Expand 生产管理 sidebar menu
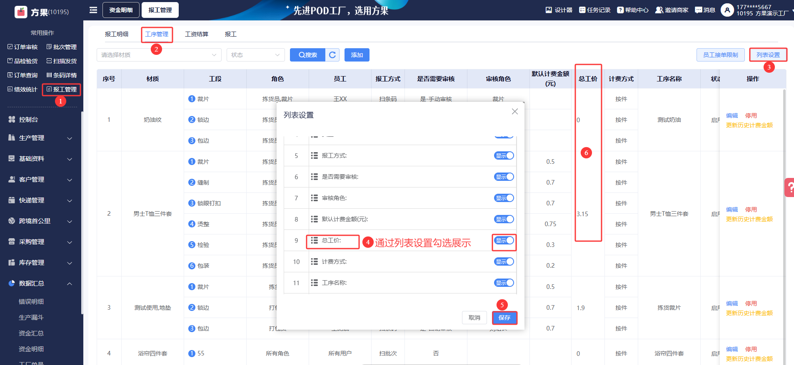This screenshot has width=794, height=365. (41, 138)
